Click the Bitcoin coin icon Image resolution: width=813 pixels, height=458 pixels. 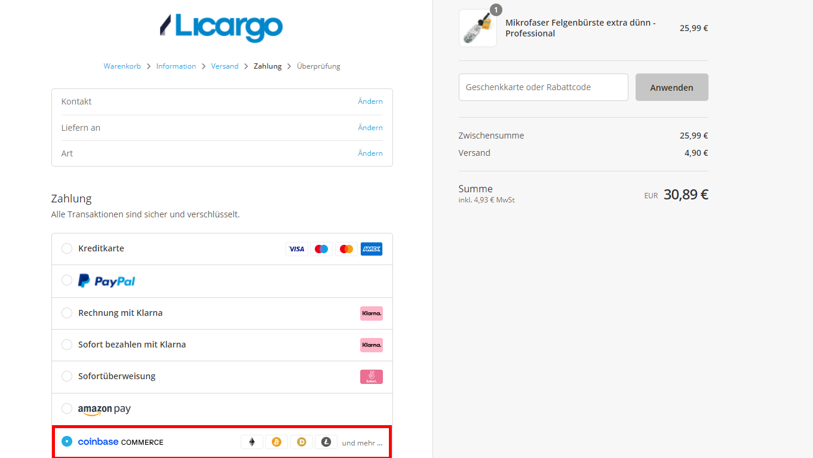click(x=277, y=442)
